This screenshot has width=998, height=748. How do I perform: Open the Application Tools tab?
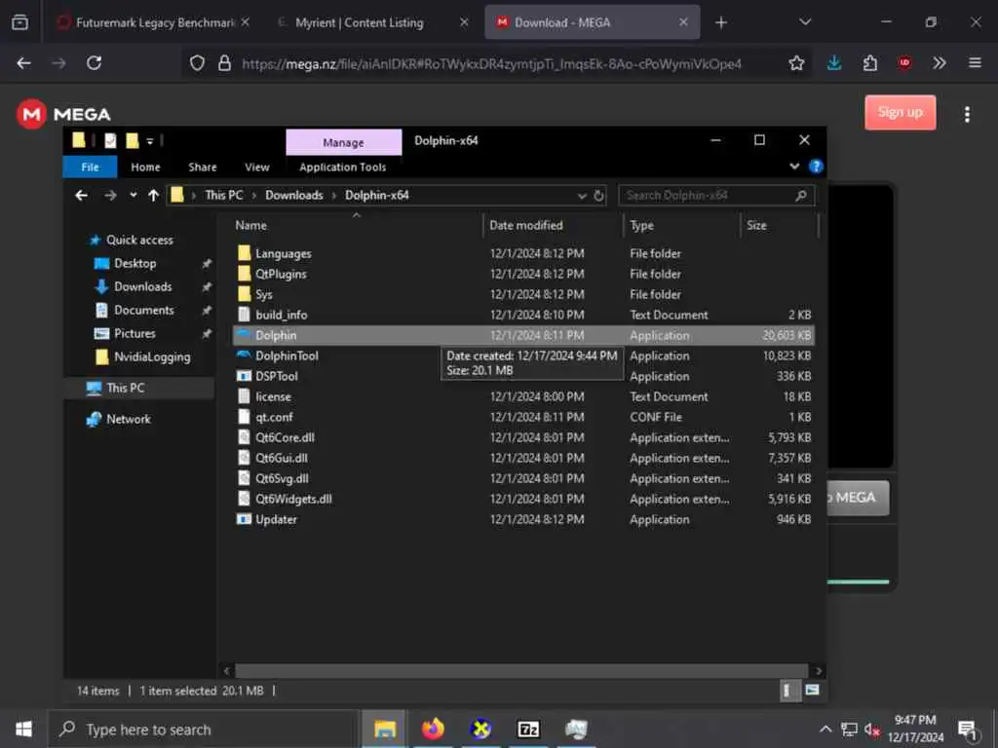click(343, 168)
